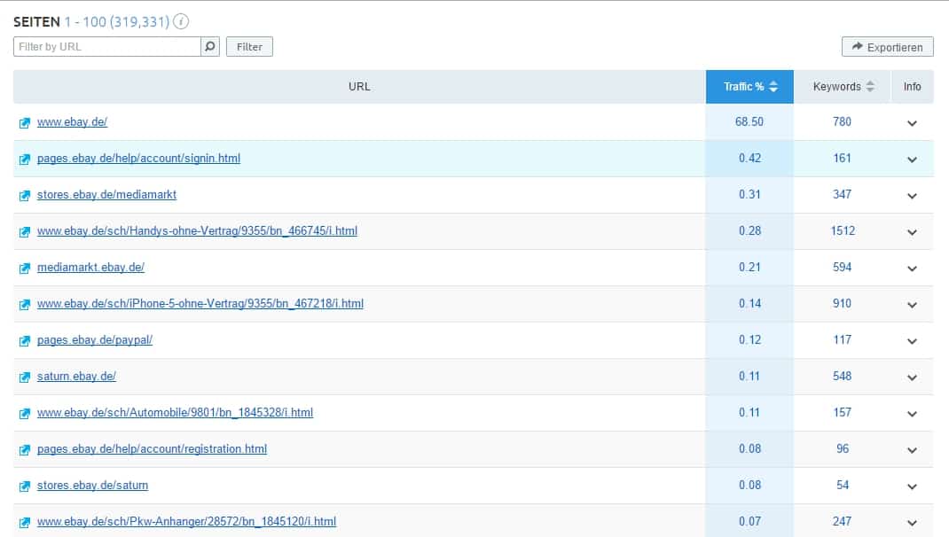Click keywords value 910
949x537 pixels.
pos(842,303)
